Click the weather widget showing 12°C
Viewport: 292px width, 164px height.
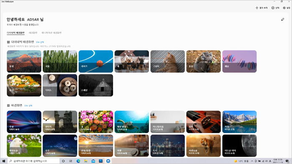(242, 161)
